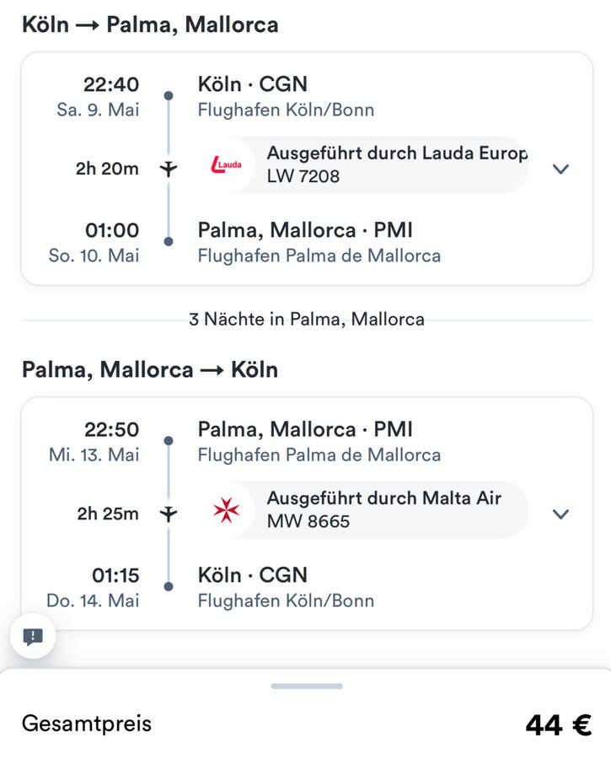This screenshot has width=611, height=759.
Task: Click the outbound flight airplane icon
Action: [169, 169]
